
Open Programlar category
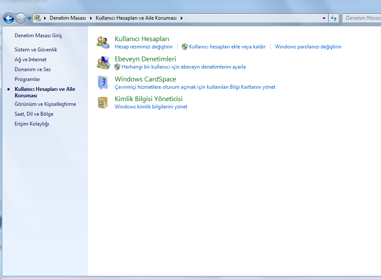[27, 79]
